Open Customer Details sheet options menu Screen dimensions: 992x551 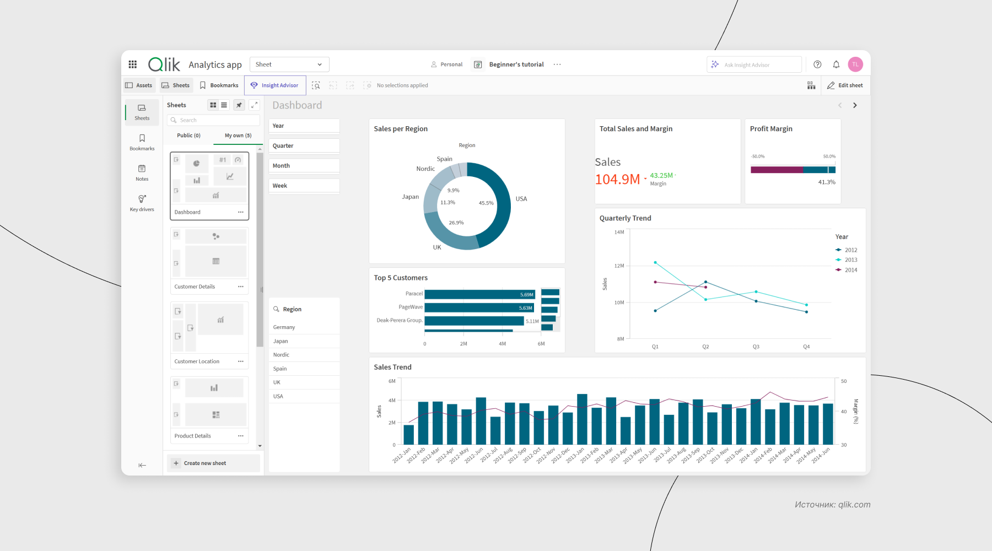pyautogui.click(x=241, y=287)
